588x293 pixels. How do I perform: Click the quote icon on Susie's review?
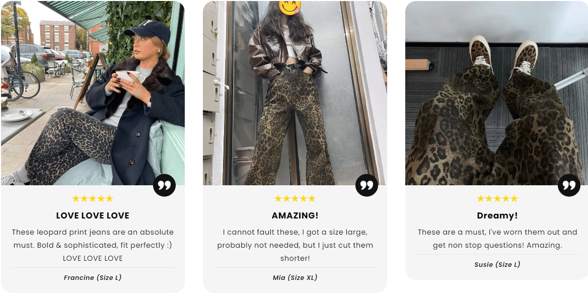coord(569,185)
